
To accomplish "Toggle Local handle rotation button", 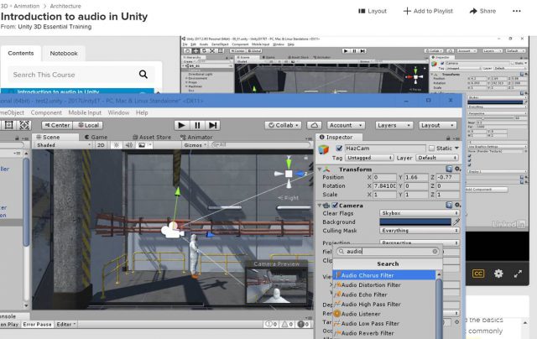I will click(x=88, y=125).
